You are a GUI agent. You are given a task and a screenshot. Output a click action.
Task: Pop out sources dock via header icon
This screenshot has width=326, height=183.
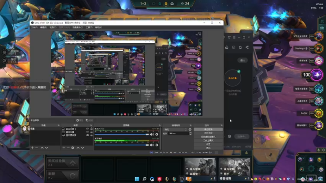[91, 125]
